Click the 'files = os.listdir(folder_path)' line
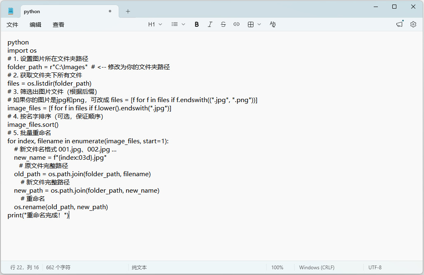The height and width of the screenshot is (275, 424). (x=49, y=84)
